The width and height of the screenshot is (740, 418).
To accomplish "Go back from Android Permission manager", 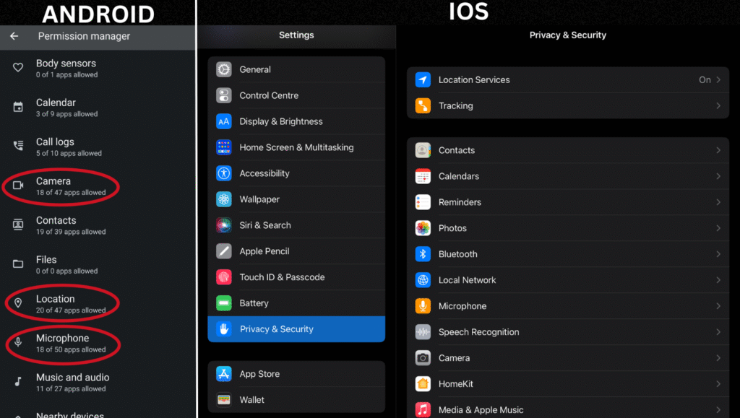I will [x=14, y=36].
